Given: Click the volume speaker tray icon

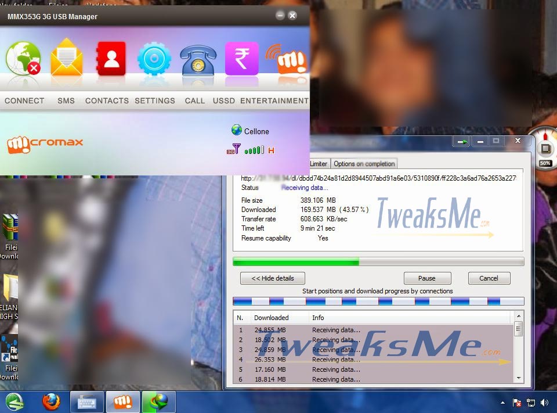Looking at the screenshot, I should pyautogui.click(x=544, y=403).
